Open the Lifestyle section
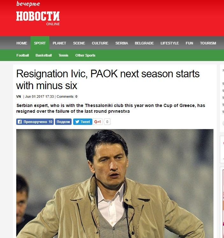 pos(170,43)
